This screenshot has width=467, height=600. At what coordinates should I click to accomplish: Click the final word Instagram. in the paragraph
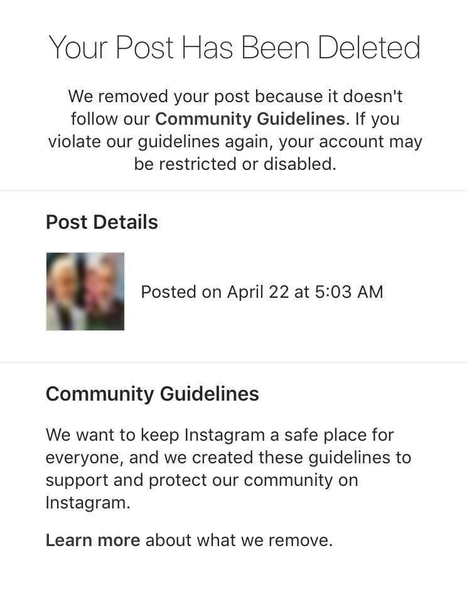pyautogui.click(x=88, y=503)
